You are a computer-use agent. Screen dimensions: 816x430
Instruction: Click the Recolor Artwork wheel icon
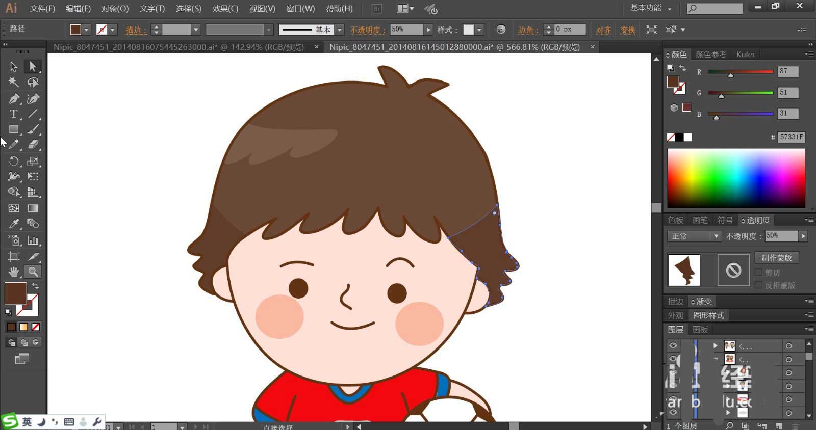(501, 30)
